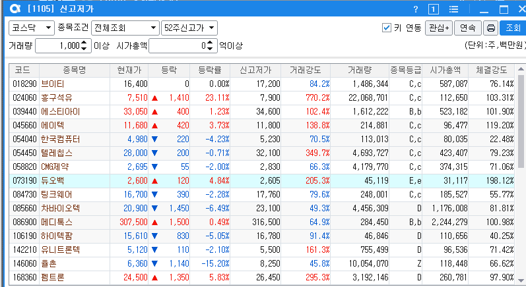
Task: Click the print icon button
Action: click(491, 28)
